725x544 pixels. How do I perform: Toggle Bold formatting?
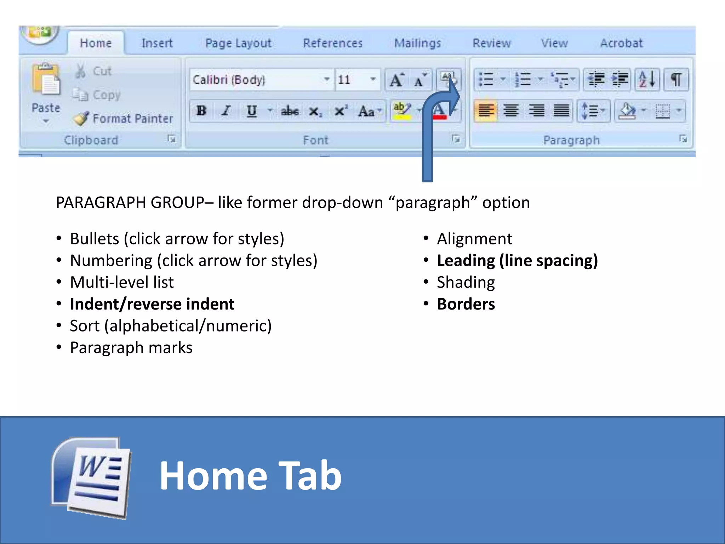(201, 111)
